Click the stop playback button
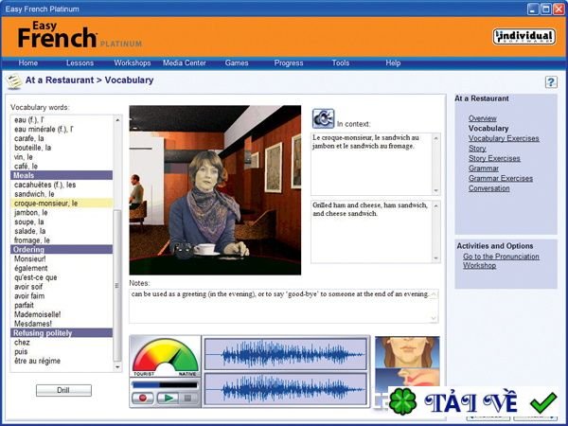This screenshot has height=426, width=568. (188, 398)
